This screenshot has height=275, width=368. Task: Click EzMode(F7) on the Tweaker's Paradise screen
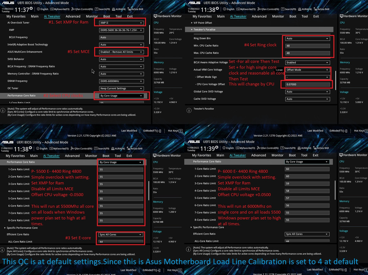[338, 131]
